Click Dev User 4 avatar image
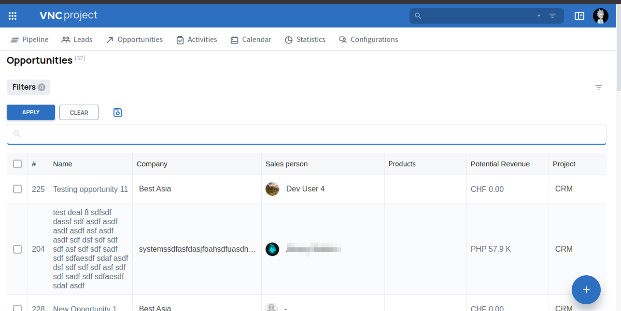 tap(272, 189)
